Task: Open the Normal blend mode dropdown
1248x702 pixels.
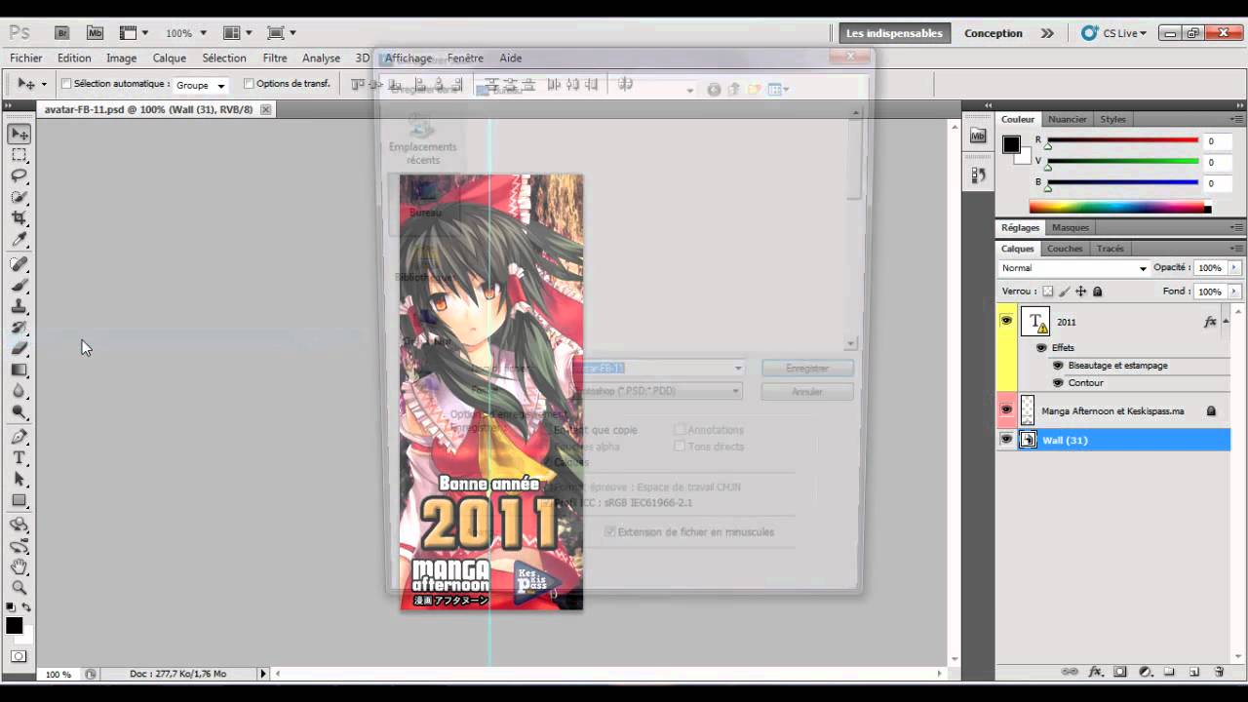Action: pyautogui.click(x=1073, y=268)
